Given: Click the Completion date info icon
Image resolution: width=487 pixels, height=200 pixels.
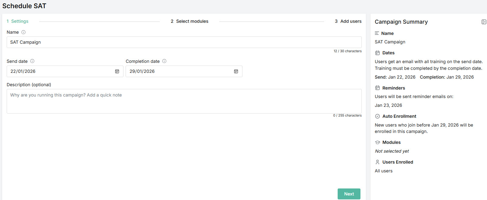Looking at the screenshot, I should 164,61.
